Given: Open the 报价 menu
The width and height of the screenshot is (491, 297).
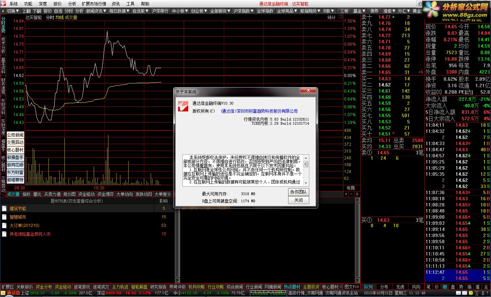Looking at the screenshot, I should [x=57, y=4].
